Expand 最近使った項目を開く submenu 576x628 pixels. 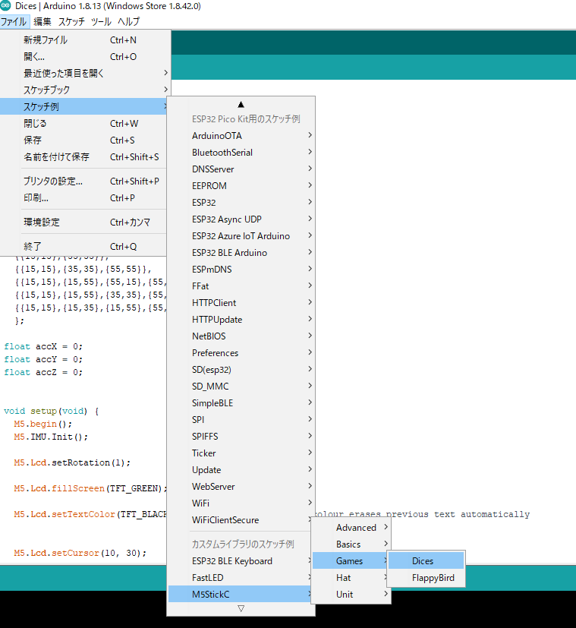pyautogui.click(x=83, y=74)
